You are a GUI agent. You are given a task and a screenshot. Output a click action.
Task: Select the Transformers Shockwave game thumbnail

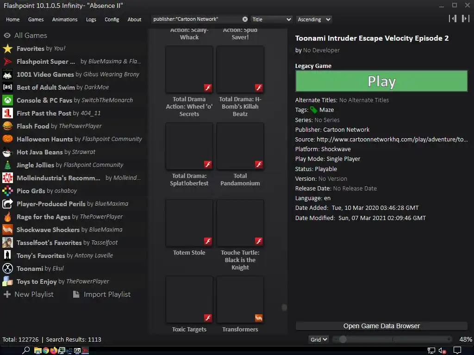(x=240, y=300)
